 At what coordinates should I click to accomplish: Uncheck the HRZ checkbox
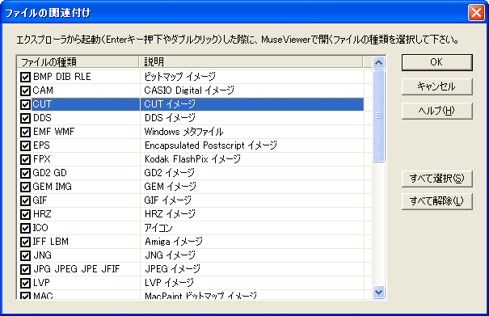[25, 214]
